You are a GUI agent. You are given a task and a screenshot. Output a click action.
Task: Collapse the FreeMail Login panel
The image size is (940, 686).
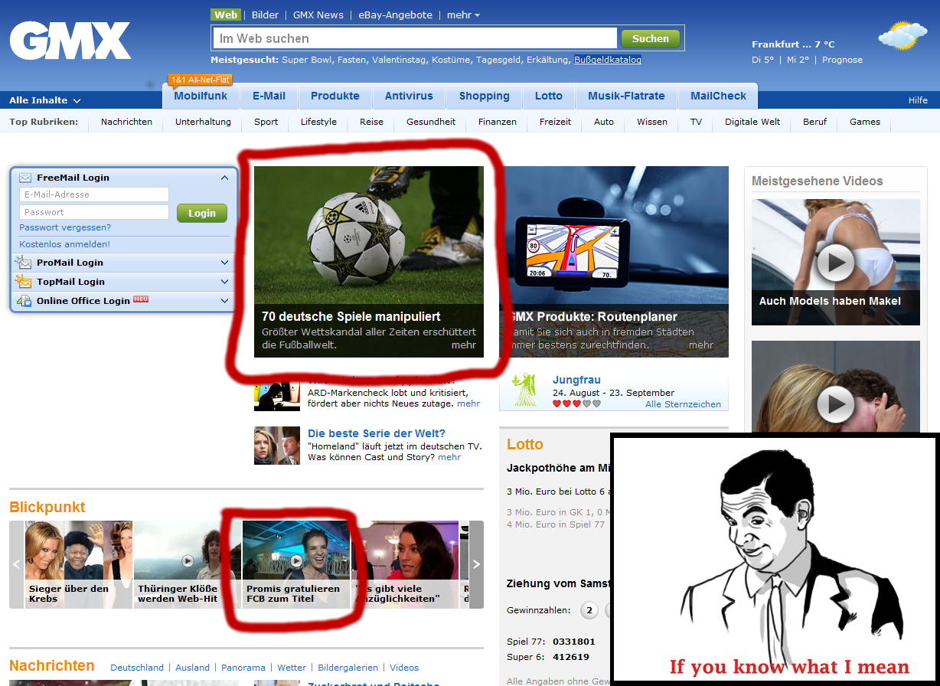tap(225, 178)
